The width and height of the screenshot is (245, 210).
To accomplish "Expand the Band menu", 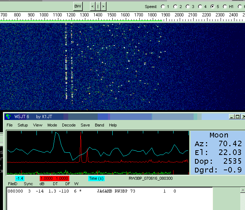I will [x=100, y=125].
